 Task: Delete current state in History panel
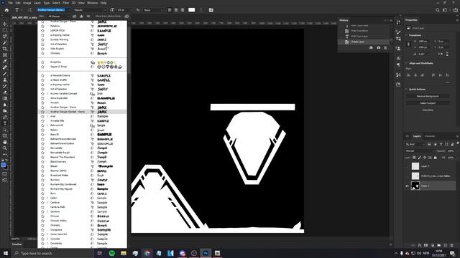click(x=385, y=48)
